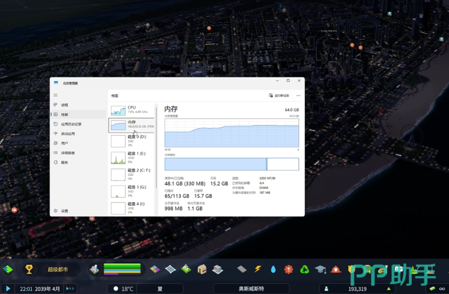The height and width of the screenshot is (294, 449).
Task: Click 运行新任务 (Run new task) button
Action: (279, 96)
